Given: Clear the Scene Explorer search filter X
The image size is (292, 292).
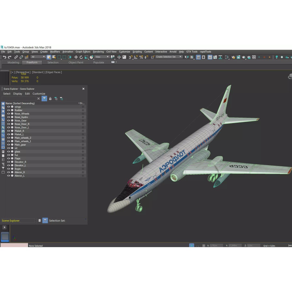Looking at the screenshot, I should pyautogui.click(x=39, y=99).
